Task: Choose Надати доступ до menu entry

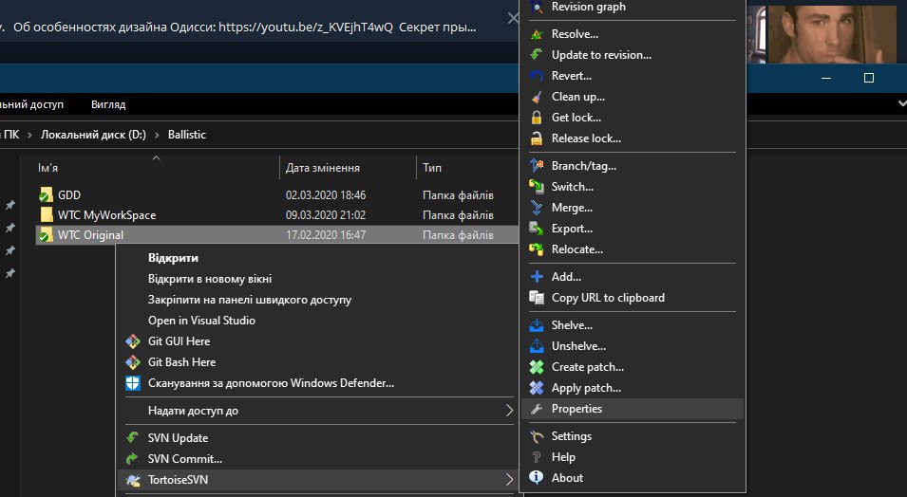Action: (193, 411)
